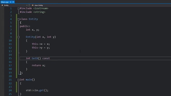The width and height of the screenshot is (171, 96).
Task: Click line number 20 in the margin
Action: click(10, 76)
